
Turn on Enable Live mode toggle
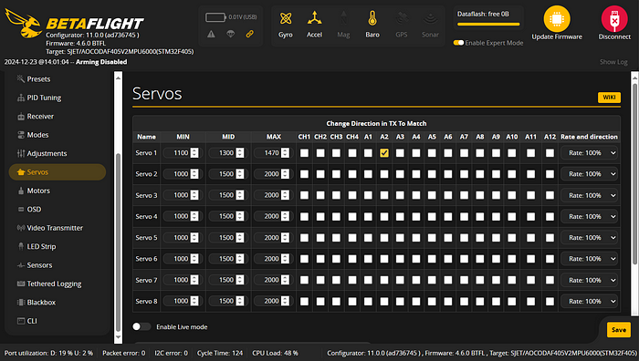[141, 326]
